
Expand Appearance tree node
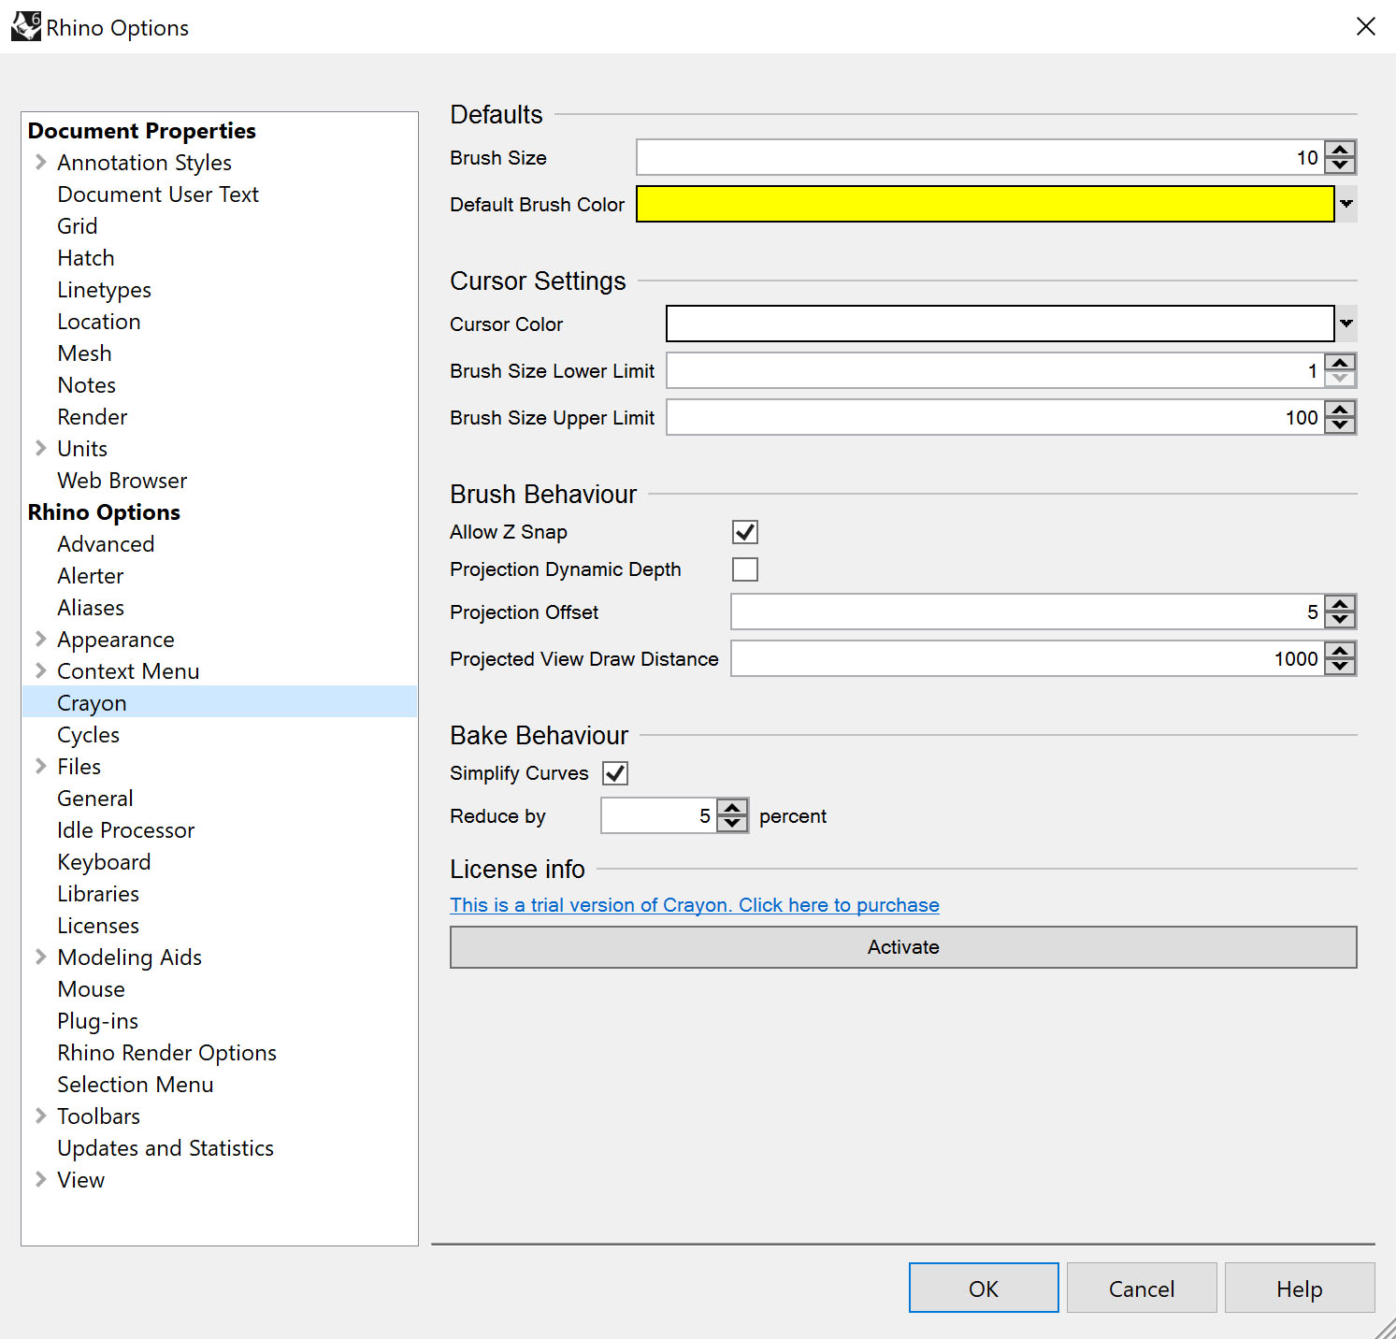tap(40, 639)
